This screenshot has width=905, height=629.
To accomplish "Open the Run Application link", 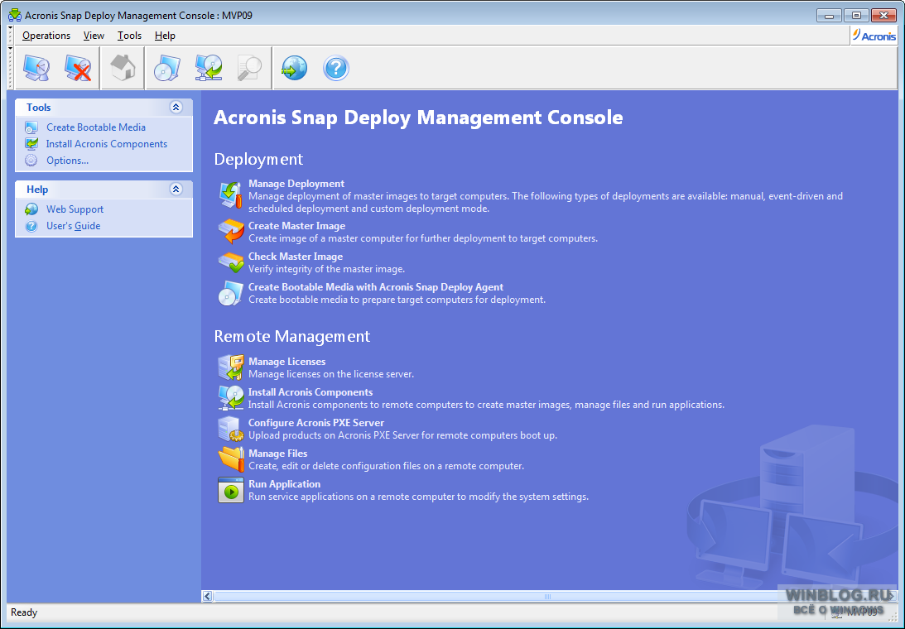I will (x=284, y=483).
